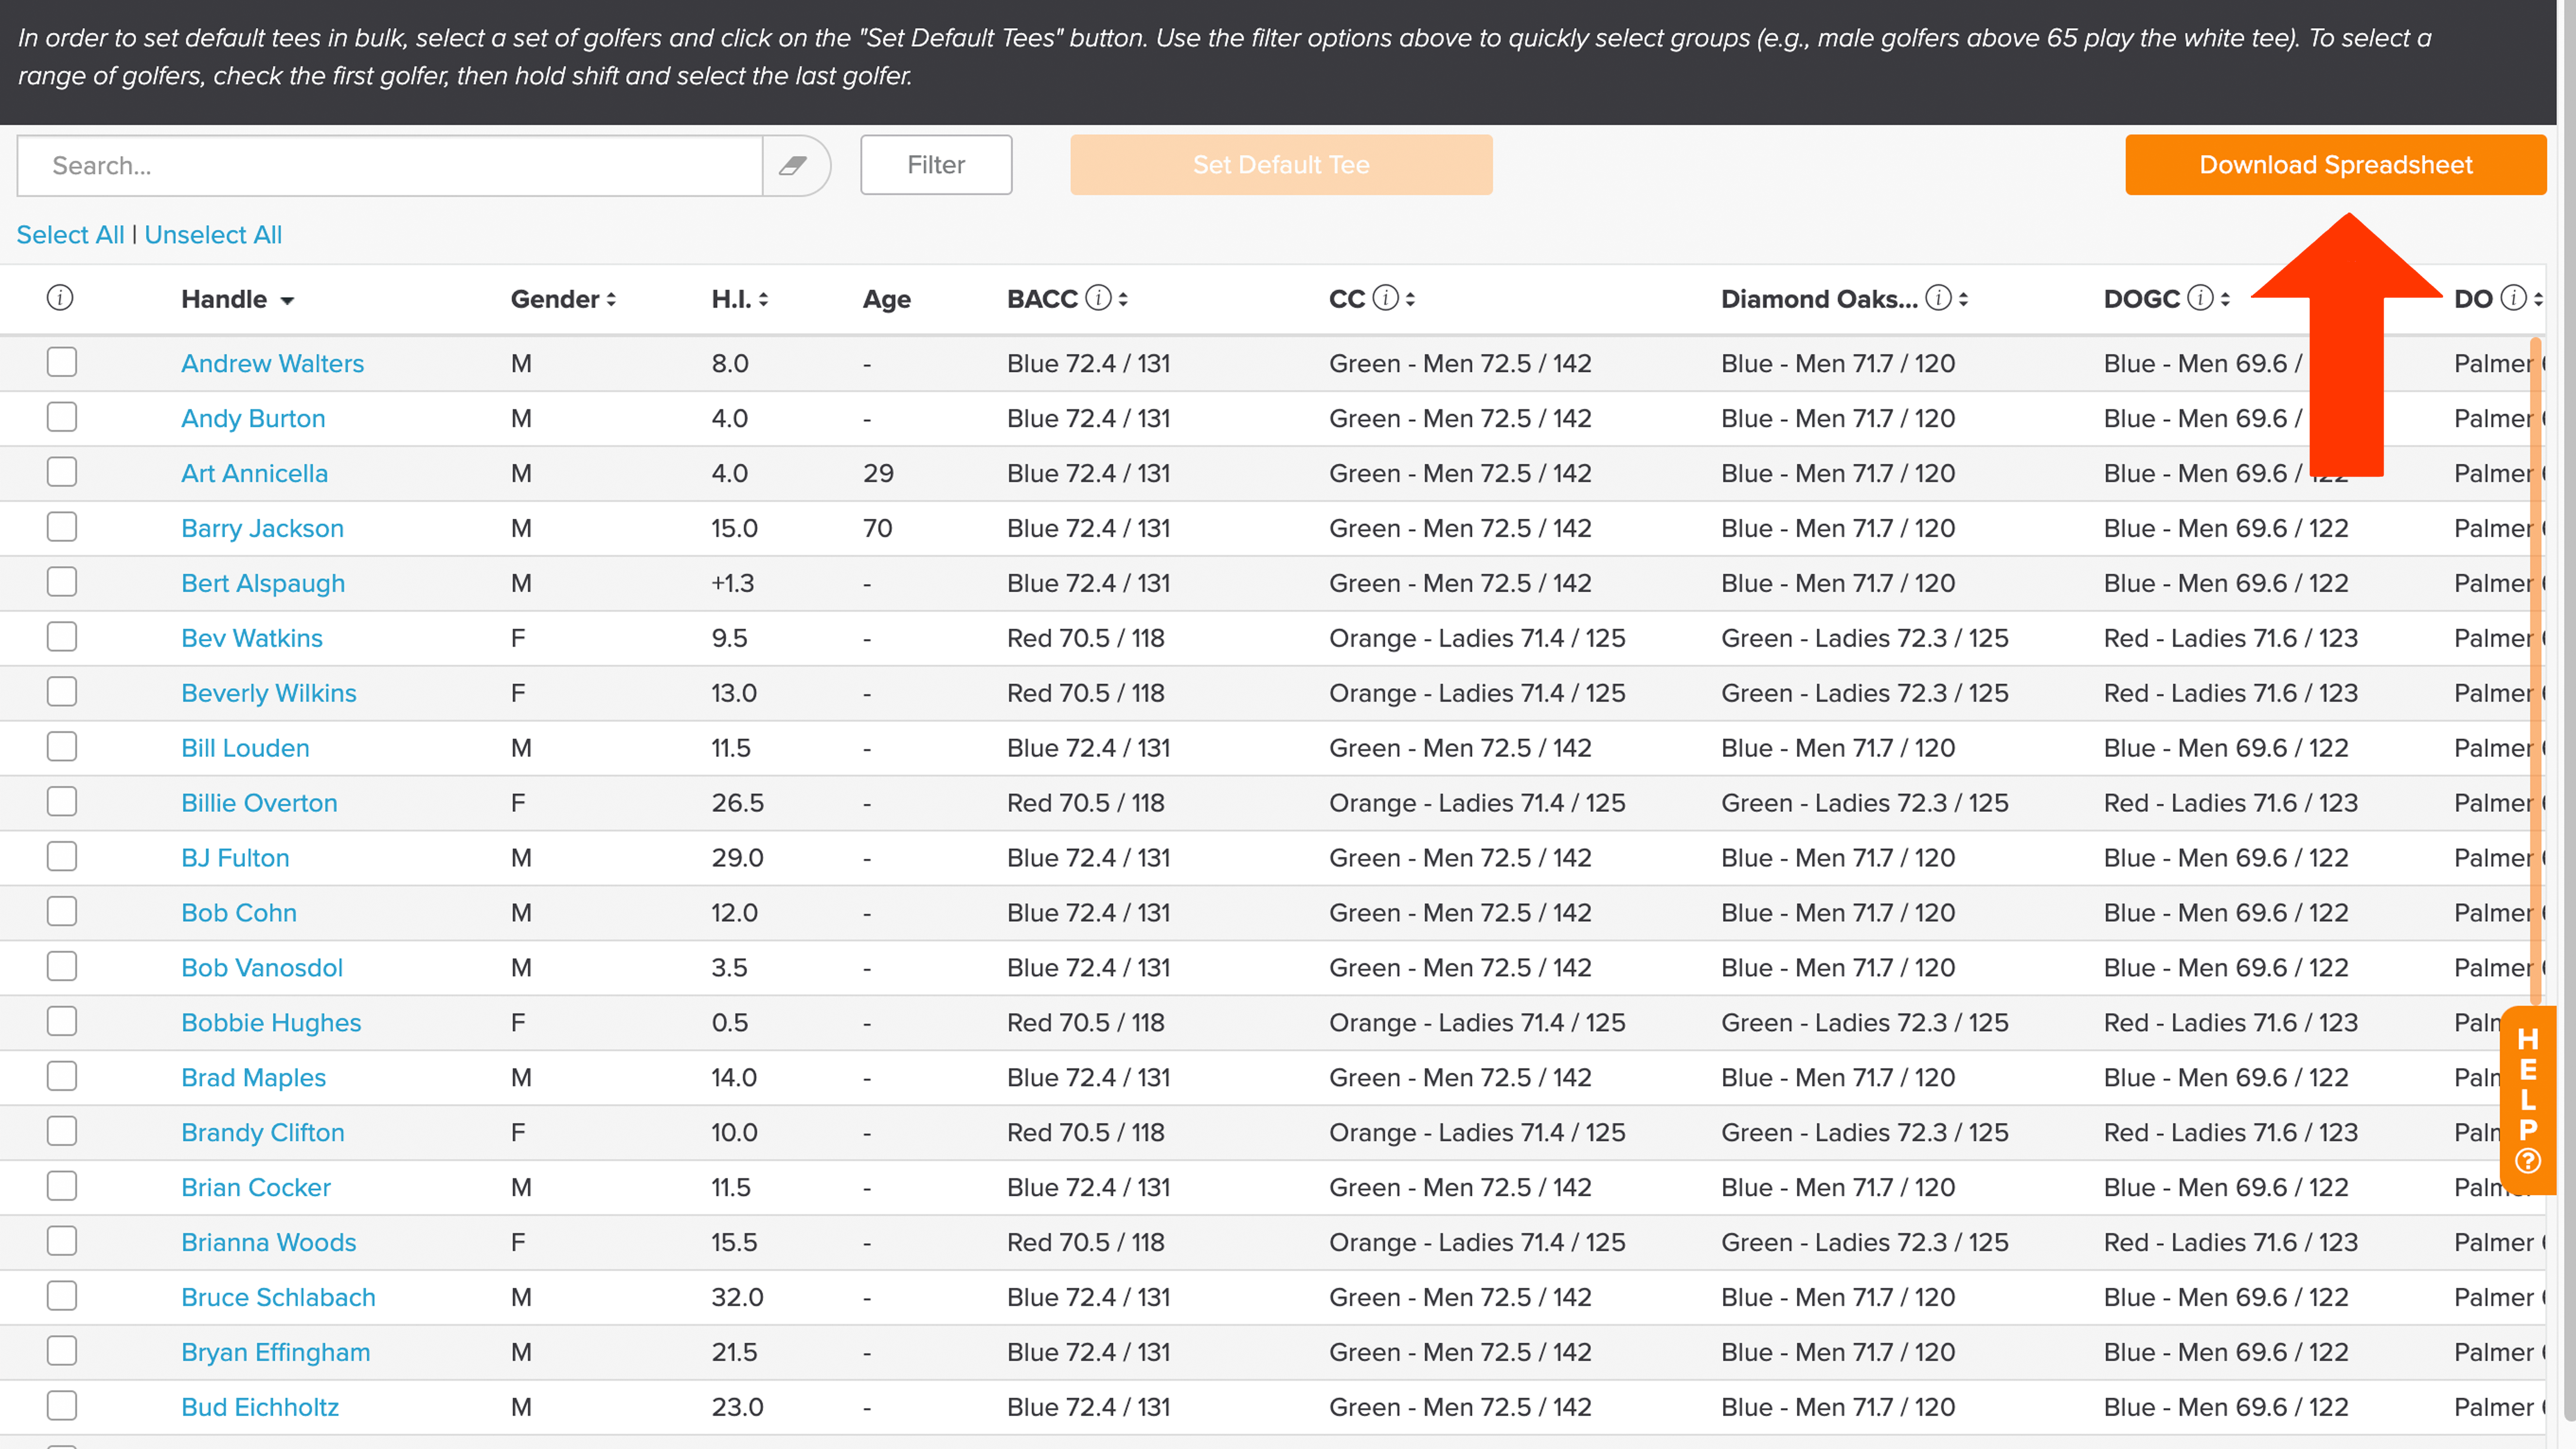Click Bryan Effingham's handicap 21.5
2576x1449 pixels.
tap(735, 1352)
